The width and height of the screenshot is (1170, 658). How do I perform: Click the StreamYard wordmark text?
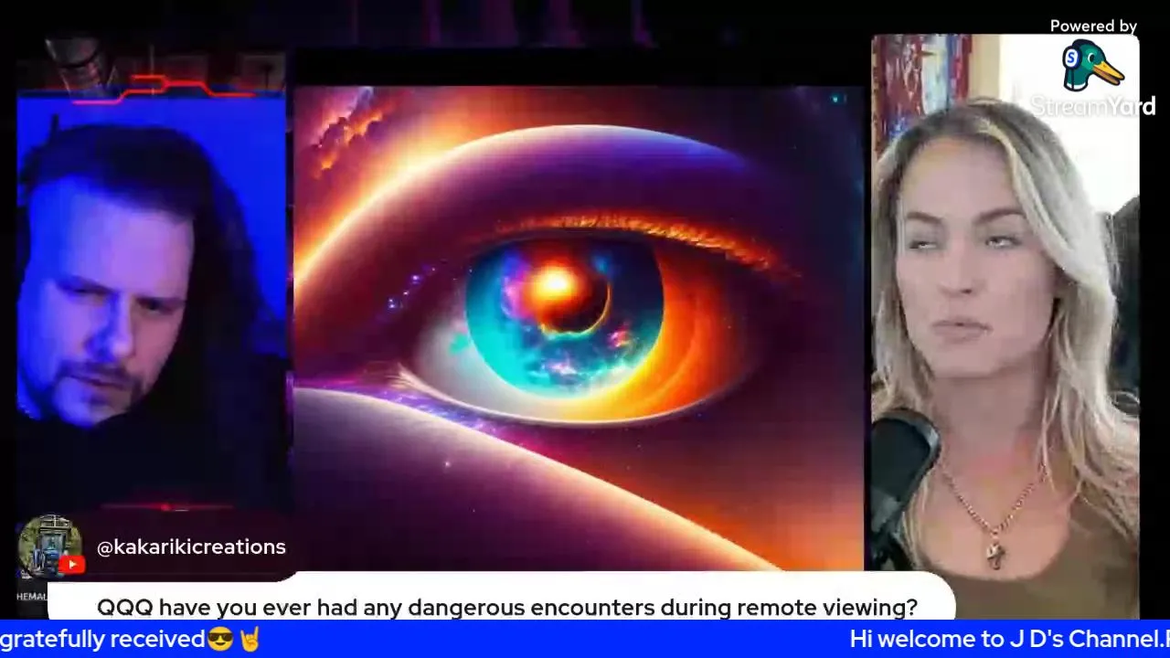click(1093, 107)
